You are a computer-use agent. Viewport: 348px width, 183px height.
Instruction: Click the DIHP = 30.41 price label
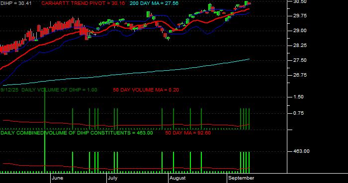[x=16, y=3]
